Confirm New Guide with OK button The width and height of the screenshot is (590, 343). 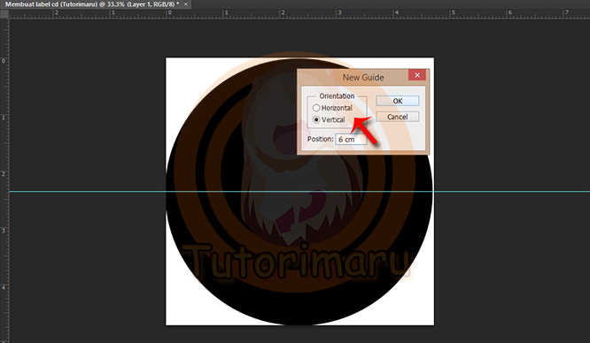point(398,101)
